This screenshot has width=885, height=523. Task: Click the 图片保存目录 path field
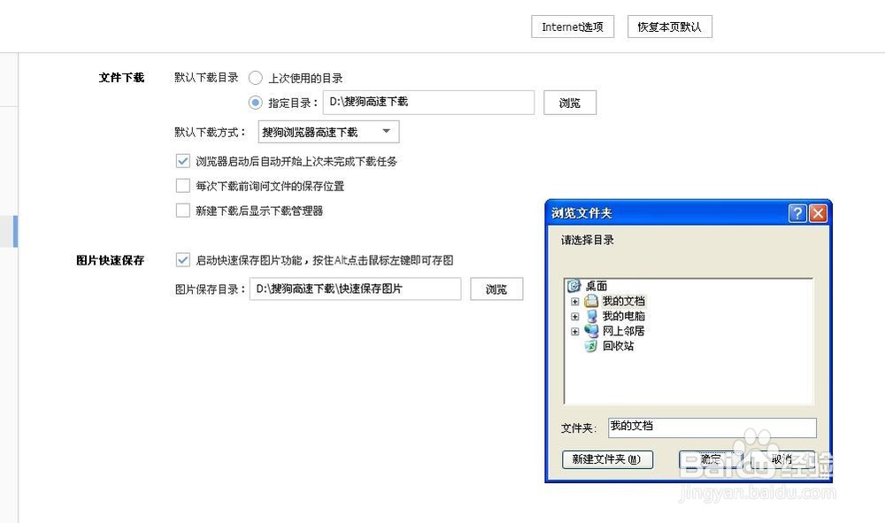[355, 288]
